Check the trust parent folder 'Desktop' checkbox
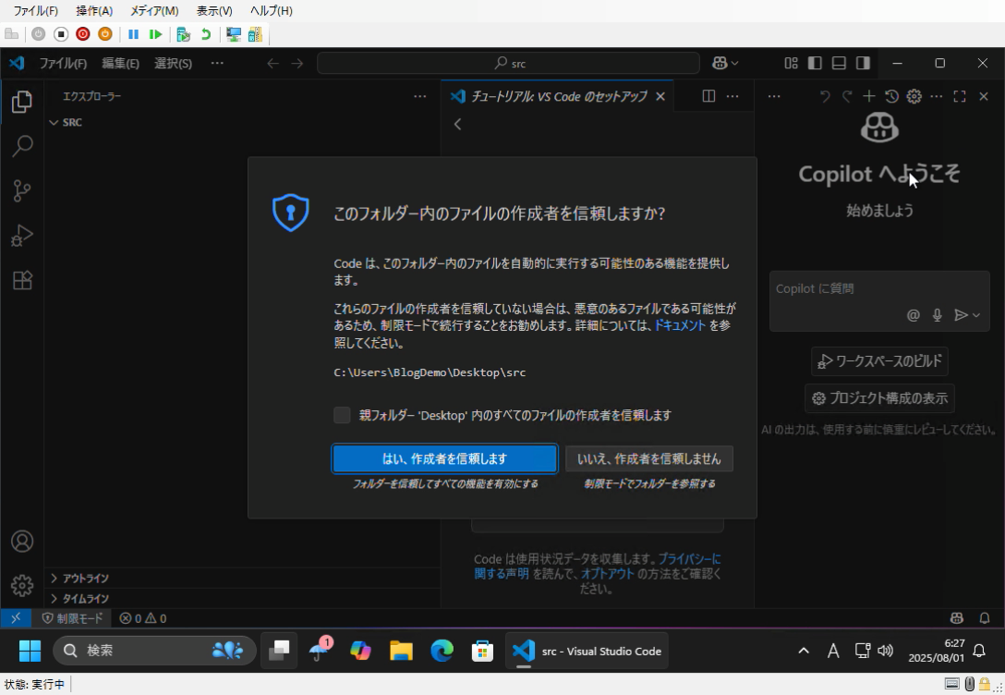The image size is (1005, 695). [x=343, y=415]
